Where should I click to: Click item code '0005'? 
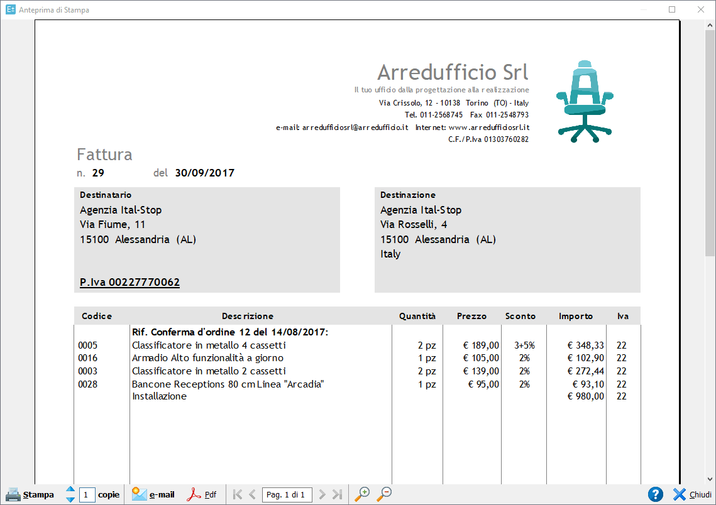87,345
